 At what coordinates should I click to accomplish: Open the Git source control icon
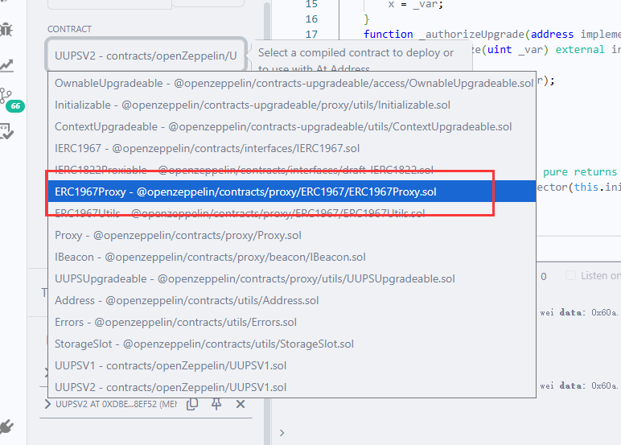point(6,96)
